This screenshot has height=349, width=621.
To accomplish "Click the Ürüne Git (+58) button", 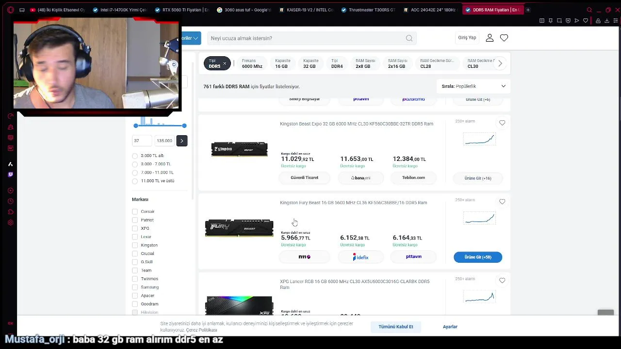I will pos(478,257).
